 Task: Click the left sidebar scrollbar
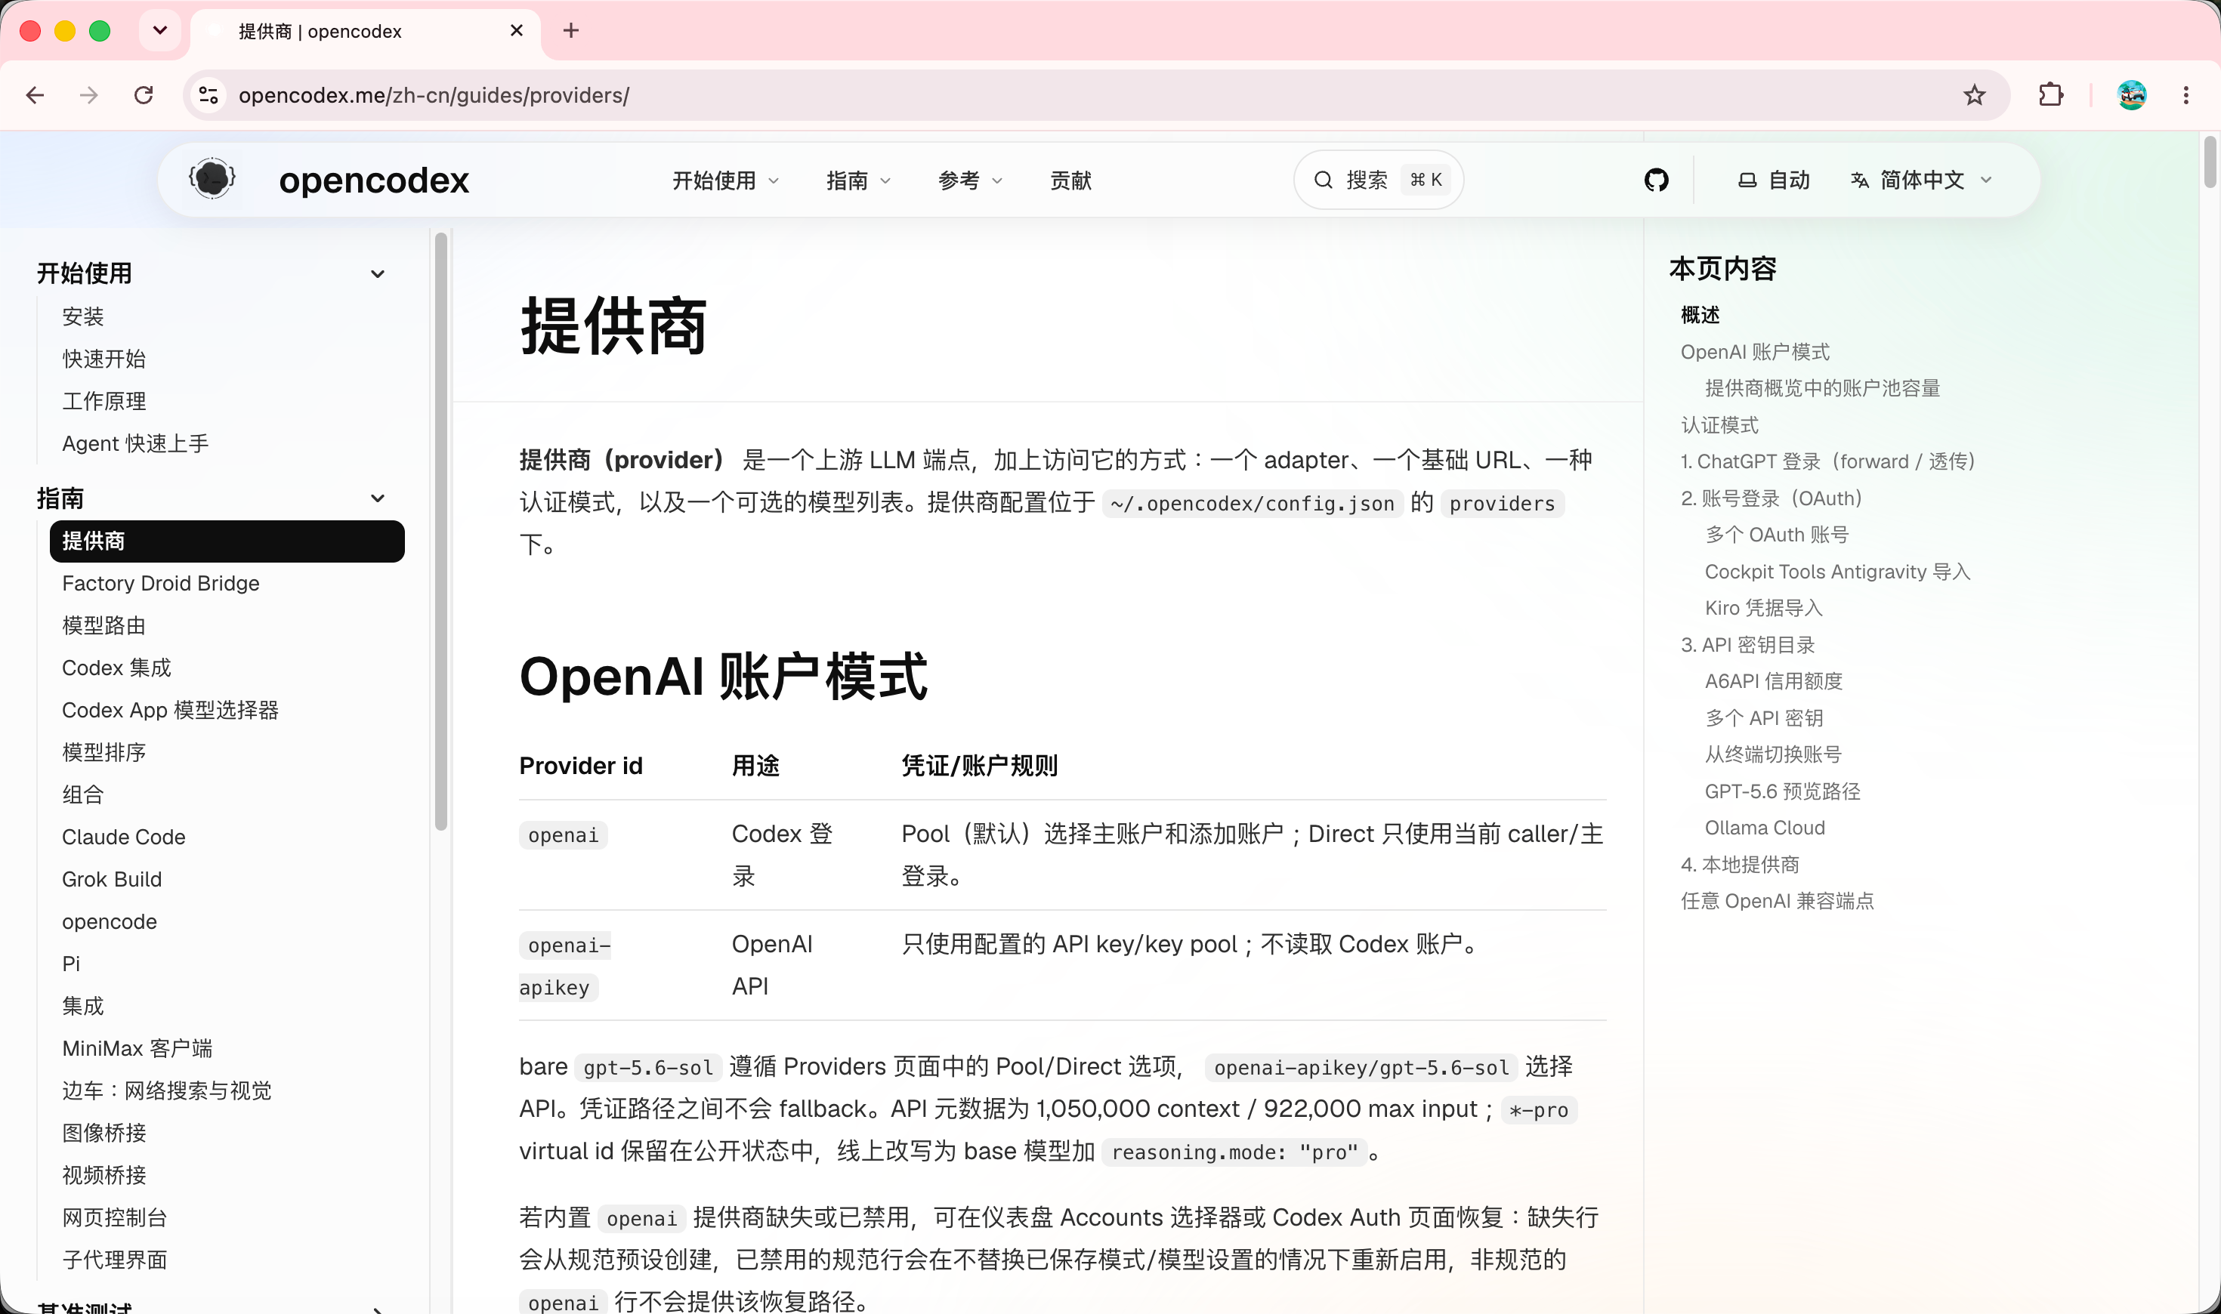(x=441, y=532)
